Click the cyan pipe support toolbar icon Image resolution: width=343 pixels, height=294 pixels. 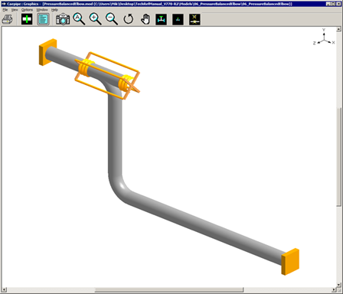(162, 19)
